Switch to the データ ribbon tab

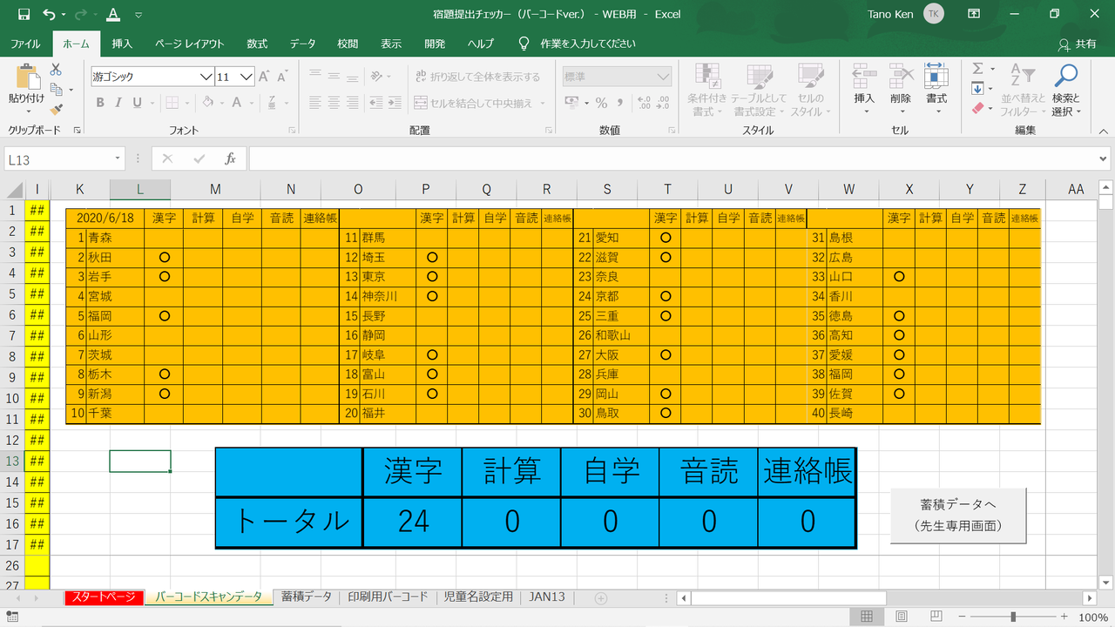coord(303,44)
